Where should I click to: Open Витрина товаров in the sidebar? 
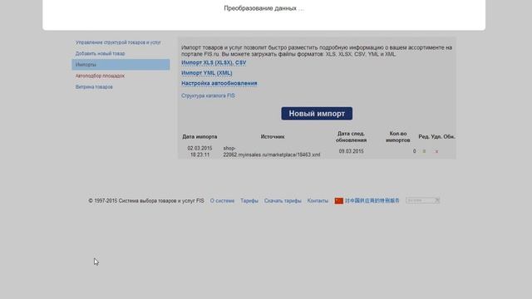[x=94, y=86]
